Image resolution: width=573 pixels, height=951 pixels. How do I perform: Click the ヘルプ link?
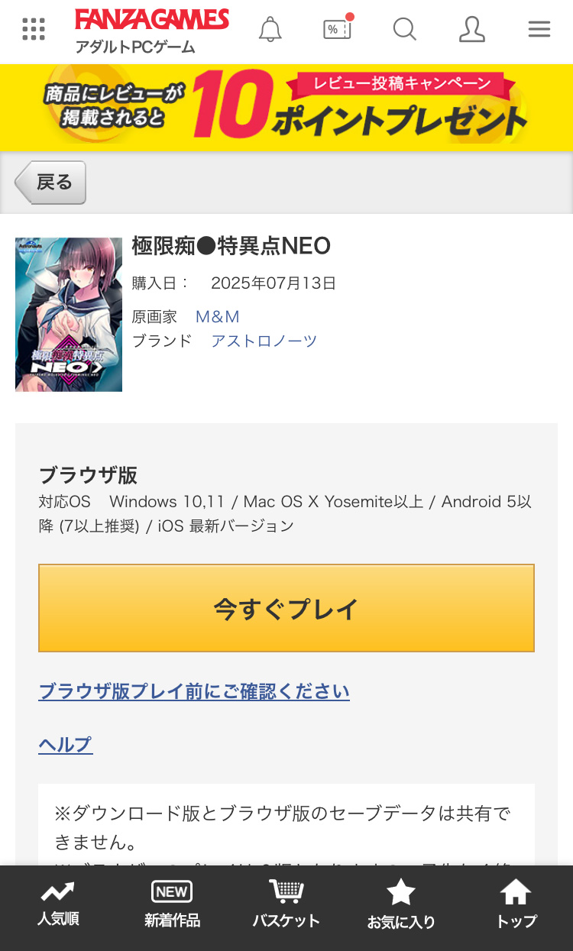(x=66, y=744)
